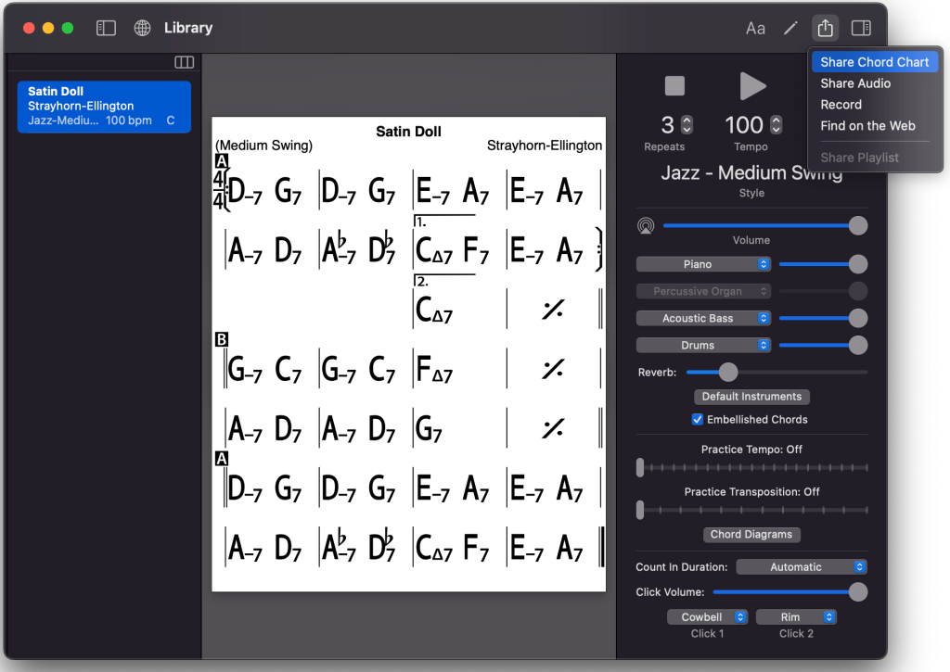Open the Acoustic Bass instrument dropdown
This screenshot has width=950, height=672.
(703, 318)
